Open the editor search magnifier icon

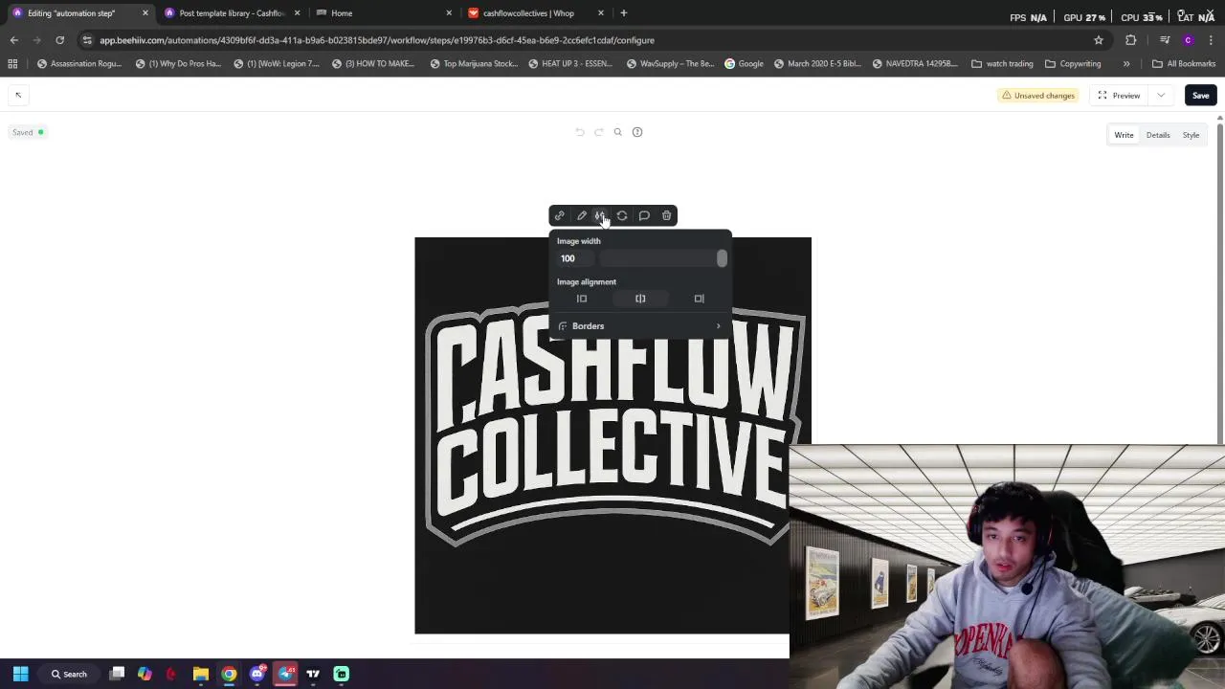coord(618,132)
